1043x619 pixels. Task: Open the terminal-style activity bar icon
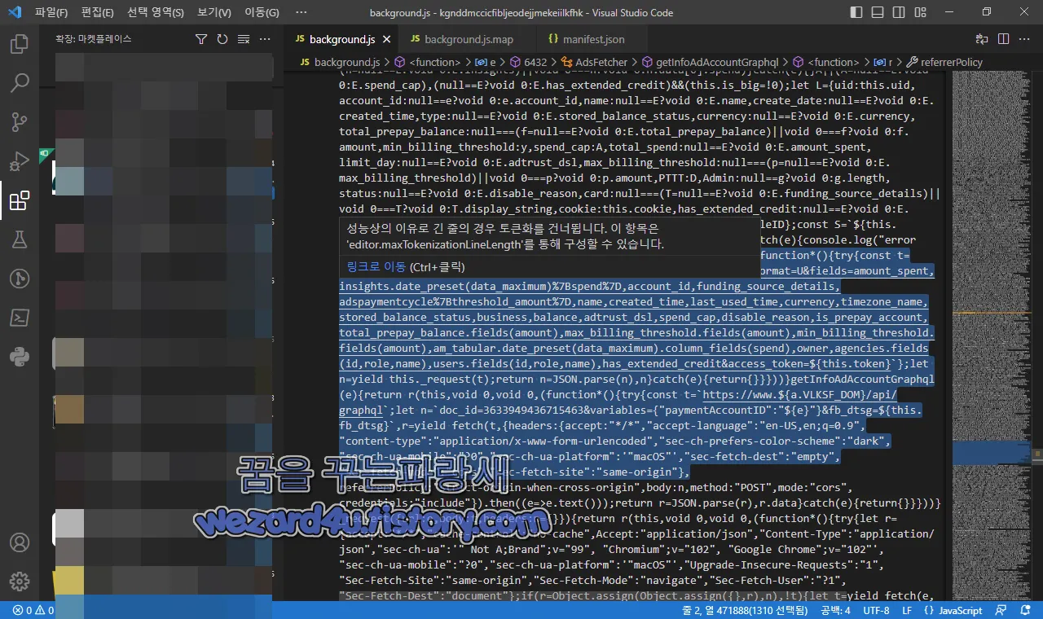coord(20,318)
